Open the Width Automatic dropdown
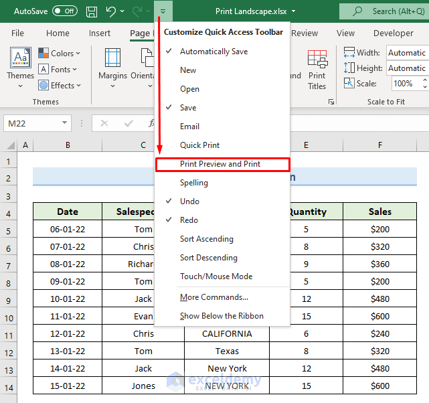 point(407,53)
